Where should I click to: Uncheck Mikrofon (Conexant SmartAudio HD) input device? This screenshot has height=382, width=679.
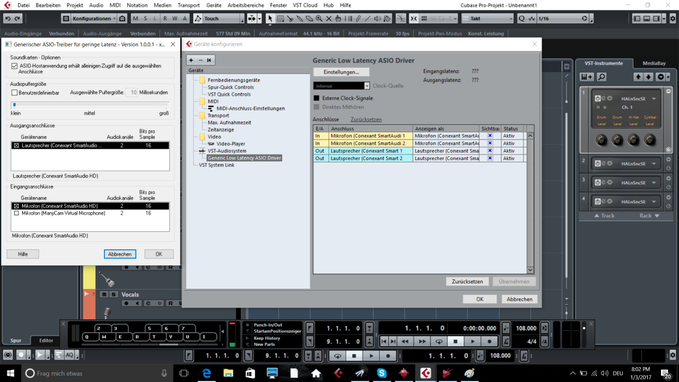coord(16,206)
